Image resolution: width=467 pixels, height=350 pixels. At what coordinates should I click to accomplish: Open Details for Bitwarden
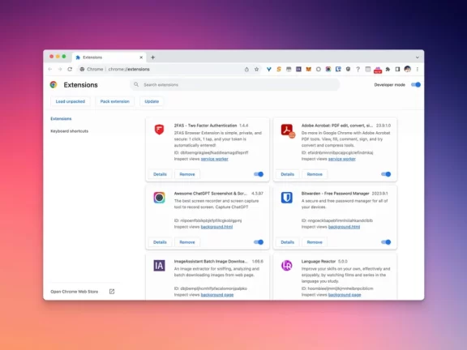(x=287, y=242)
